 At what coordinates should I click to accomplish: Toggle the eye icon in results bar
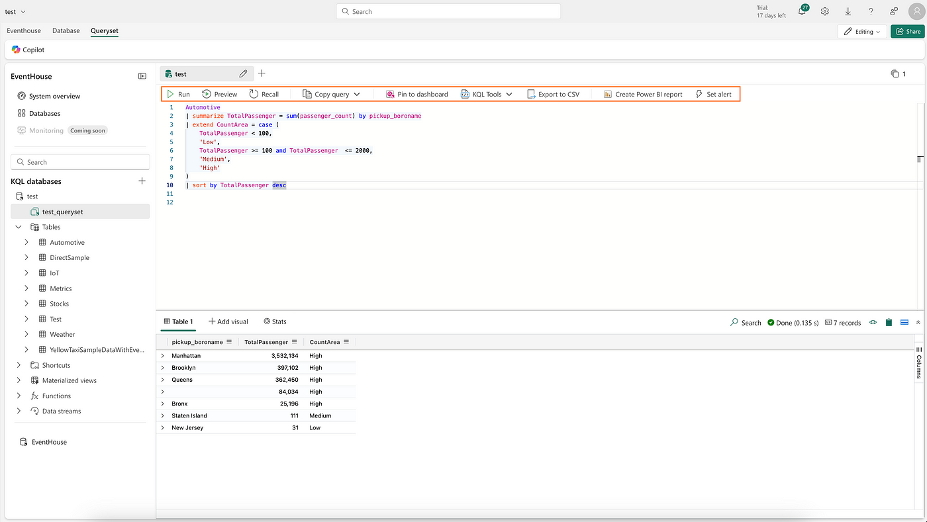pyautogui.click(x=873, y=323)
